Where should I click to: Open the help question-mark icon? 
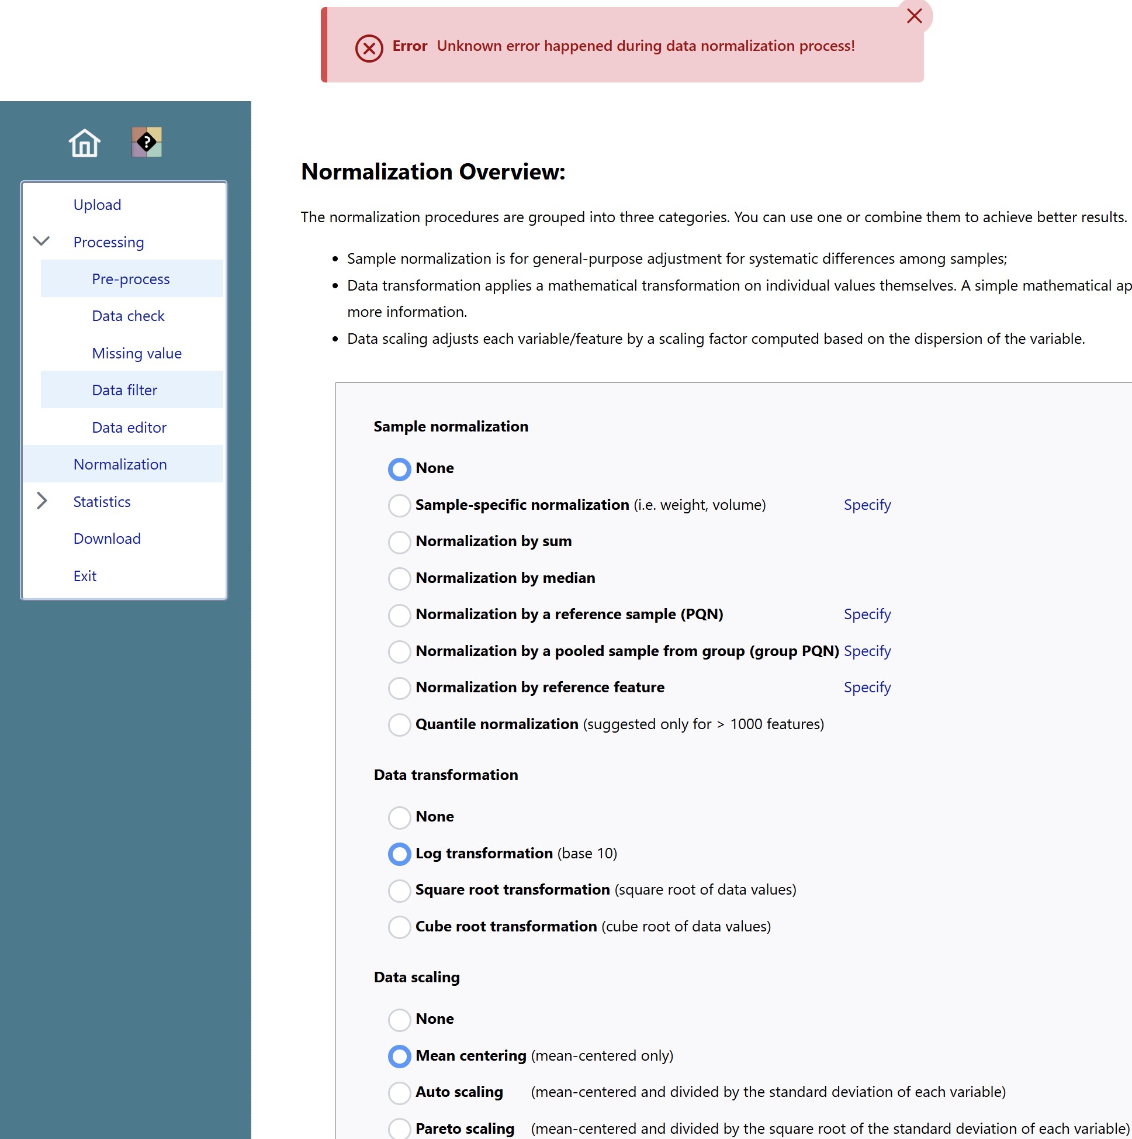coord(146,142)
